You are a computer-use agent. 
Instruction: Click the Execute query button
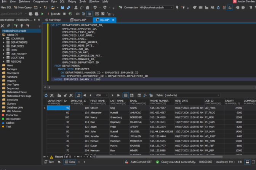point(54,13)
